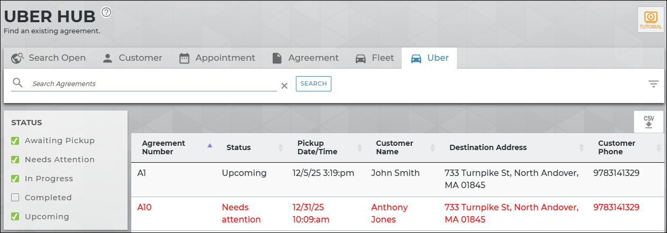Toggle the Needs Attention checkbox
This screenshot has height=233, width=667.
click(15, 160)
